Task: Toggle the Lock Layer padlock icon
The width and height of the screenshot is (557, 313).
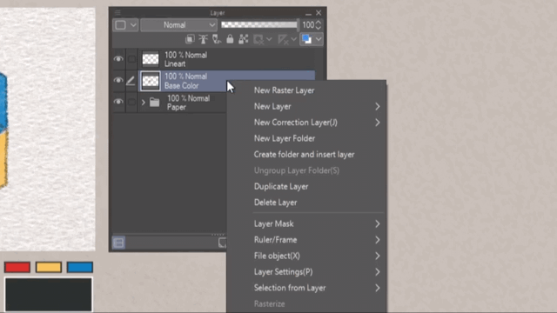Action: [230, 39]
